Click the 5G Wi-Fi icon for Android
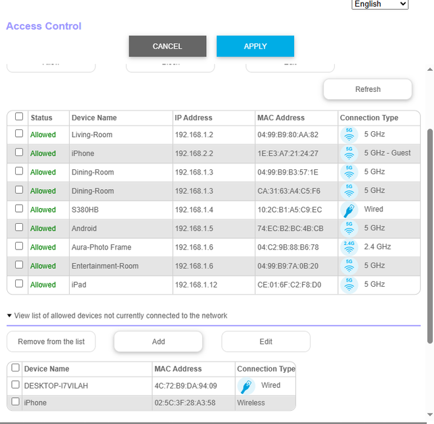Image resolution: width=434 pixels, height=424 pixels. tap(349, 228)
